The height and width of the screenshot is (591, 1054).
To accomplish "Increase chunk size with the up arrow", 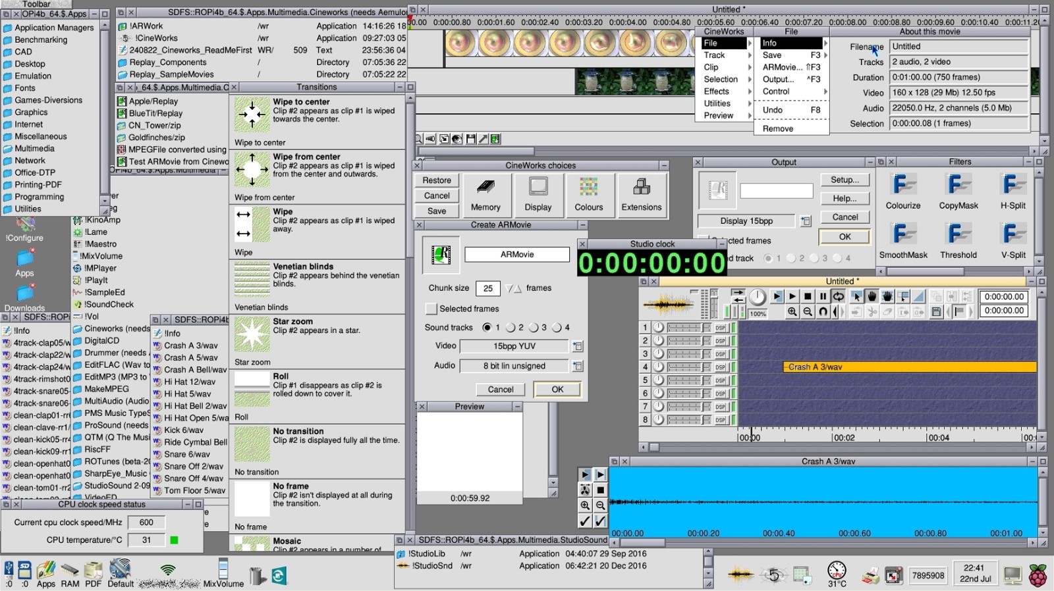I will [518, 288].
